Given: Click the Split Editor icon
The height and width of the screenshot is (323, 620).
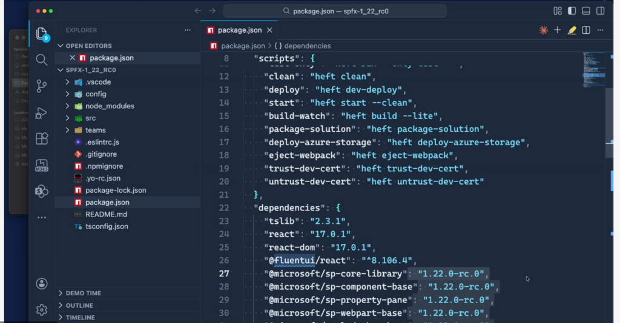Looking at the screenshot, I should pos(586,30).
